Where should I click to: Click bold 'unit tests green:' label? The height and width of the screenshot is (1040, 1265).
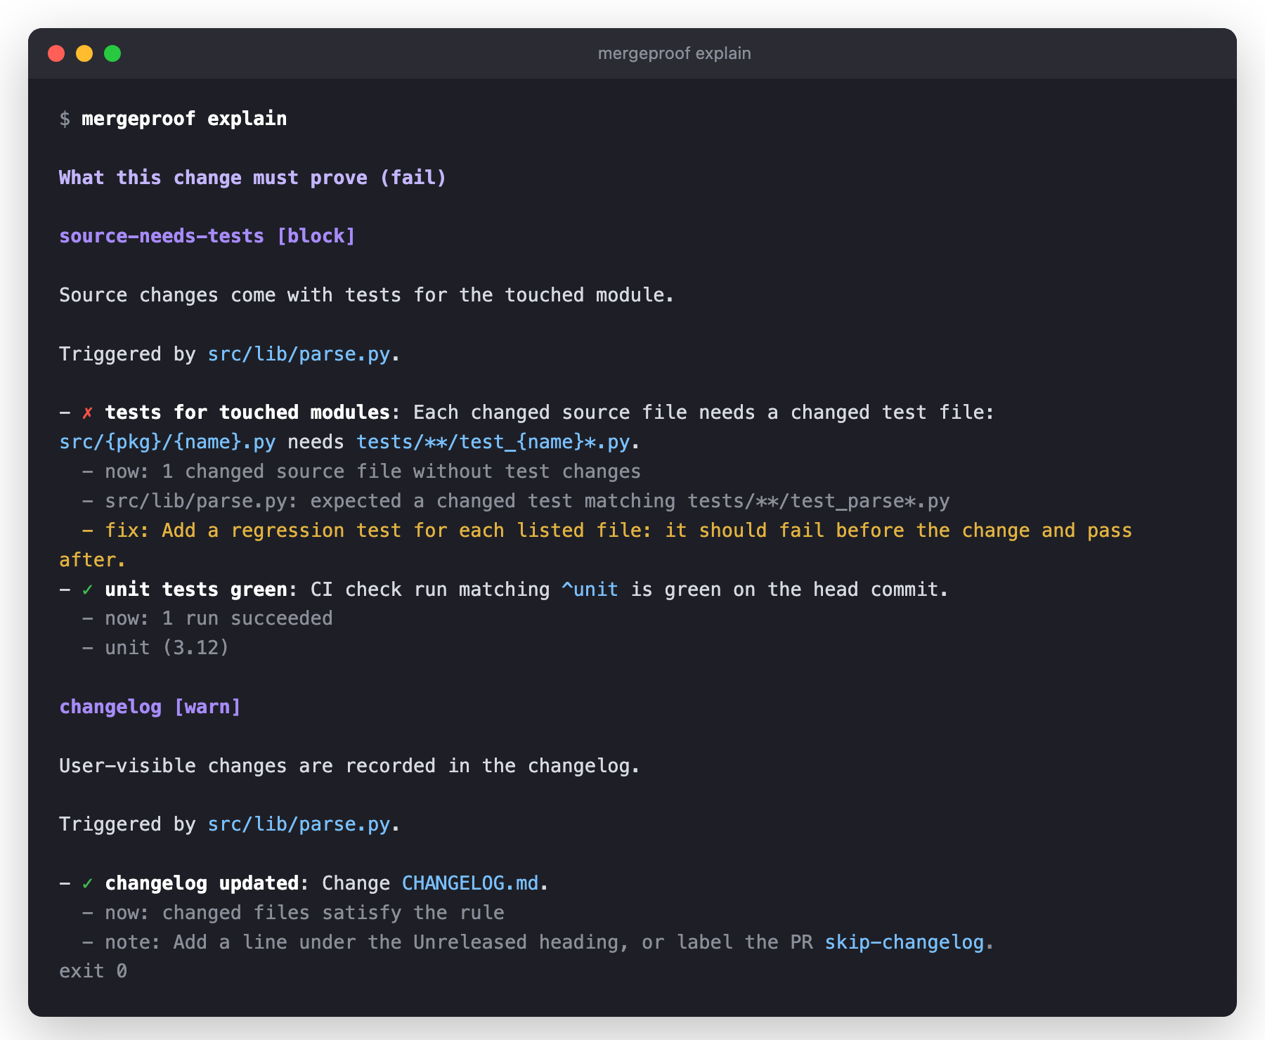pos(202,590)
